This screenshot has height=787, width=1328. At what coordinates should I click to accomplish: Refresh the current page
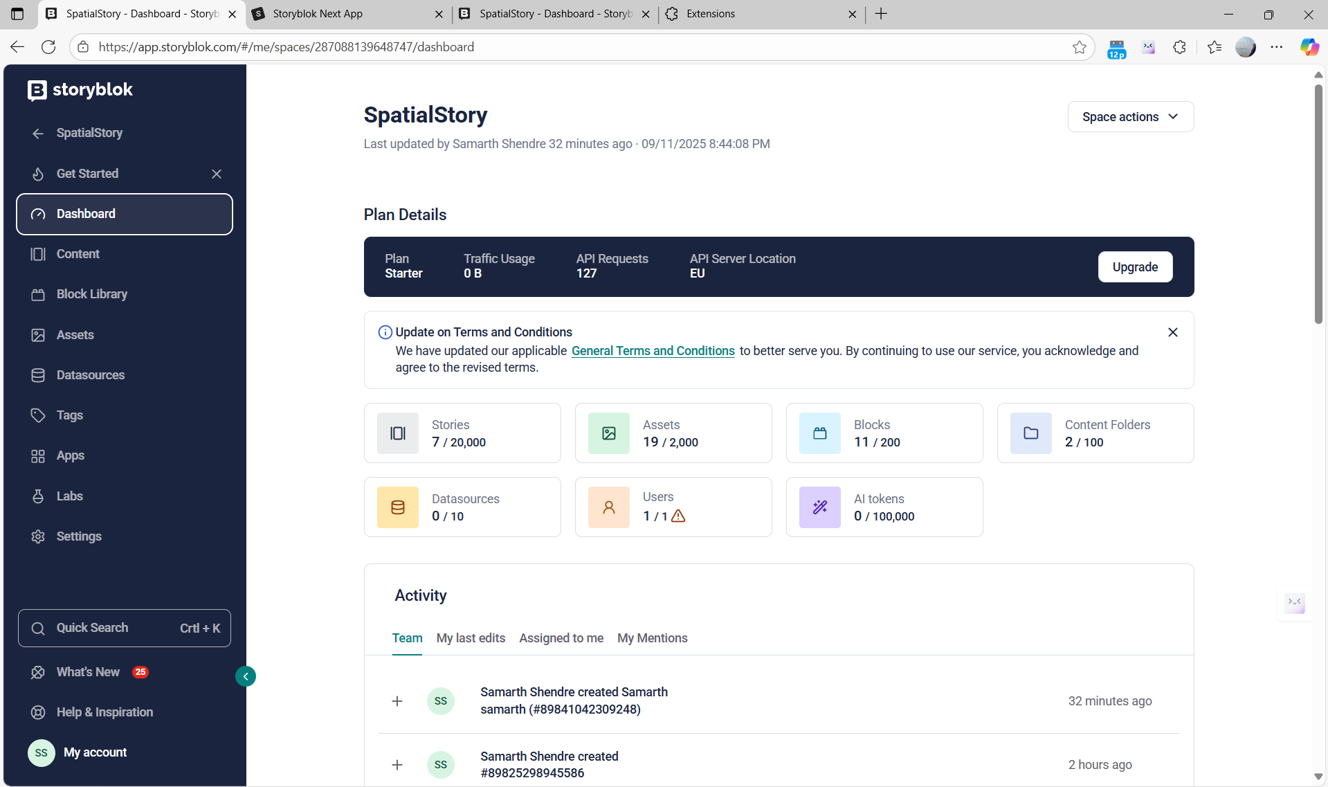[x=48, y=47]
